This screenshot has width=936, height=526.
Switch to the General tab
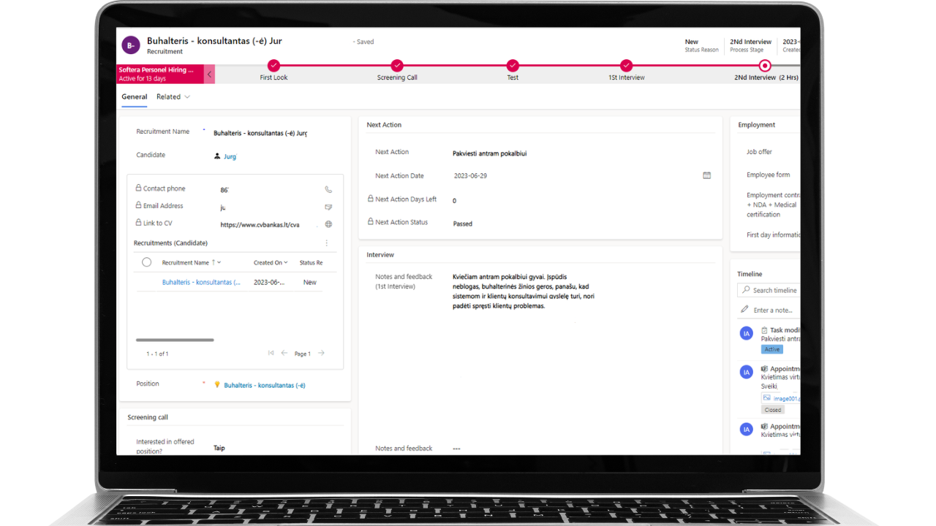pos(134,96)
